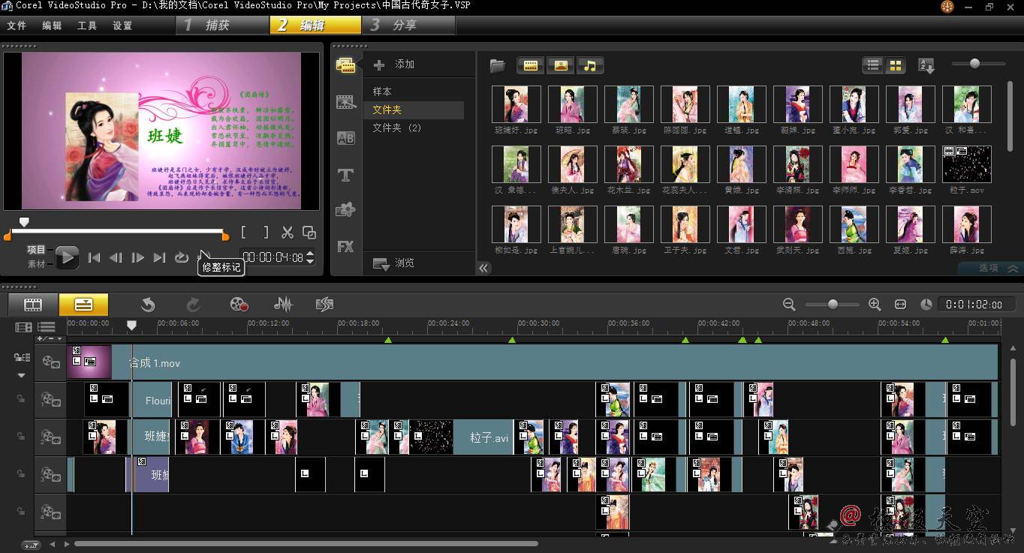This screenshot has height=553, width=1024.
Task: Set mark-out with right bracket icon
Action: [x=265, y=233]
